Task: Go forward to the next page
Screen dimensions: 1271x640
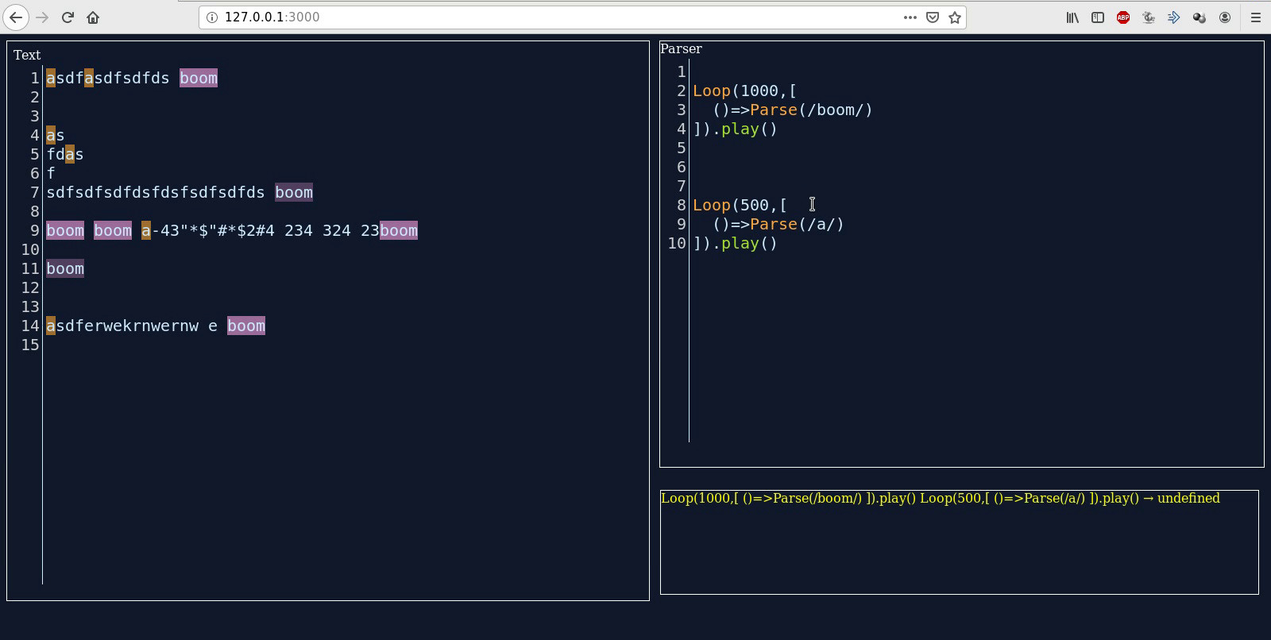Action: [x=42, y=17]
